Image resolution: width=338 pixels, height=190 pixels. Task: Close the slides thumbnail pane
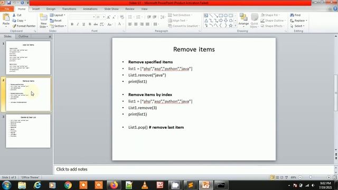50,36
